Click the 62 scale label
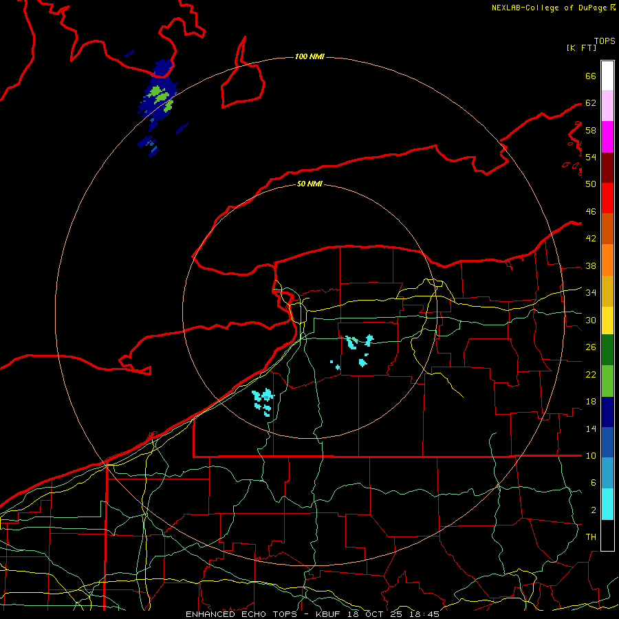The image size is (619, 619). (x=591, y=103)
